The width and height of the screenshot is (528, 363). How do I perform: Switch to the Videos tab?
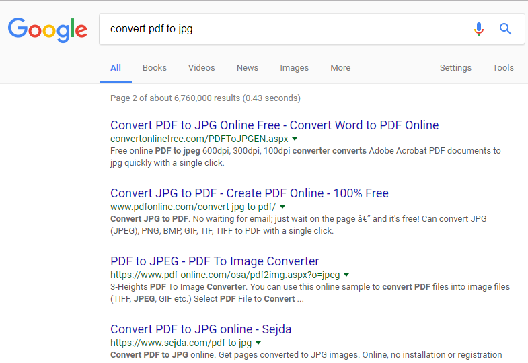pos(201,68)
